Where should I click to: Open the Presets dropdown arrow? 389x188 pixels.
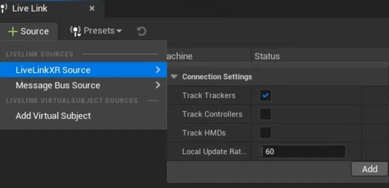tap(119, 31)
